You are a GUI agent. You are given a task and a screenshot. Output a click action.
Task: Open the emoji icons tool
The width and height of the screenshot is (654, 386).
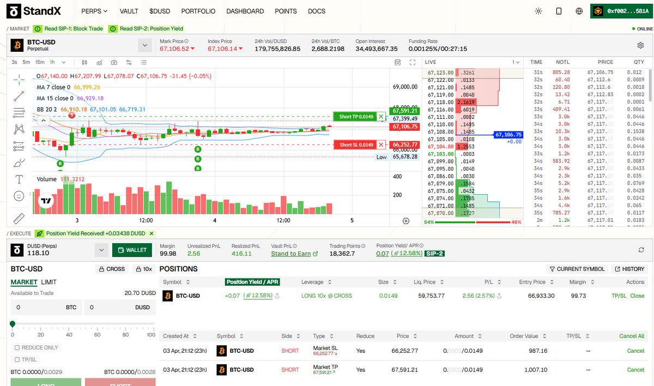coord(19,196)
